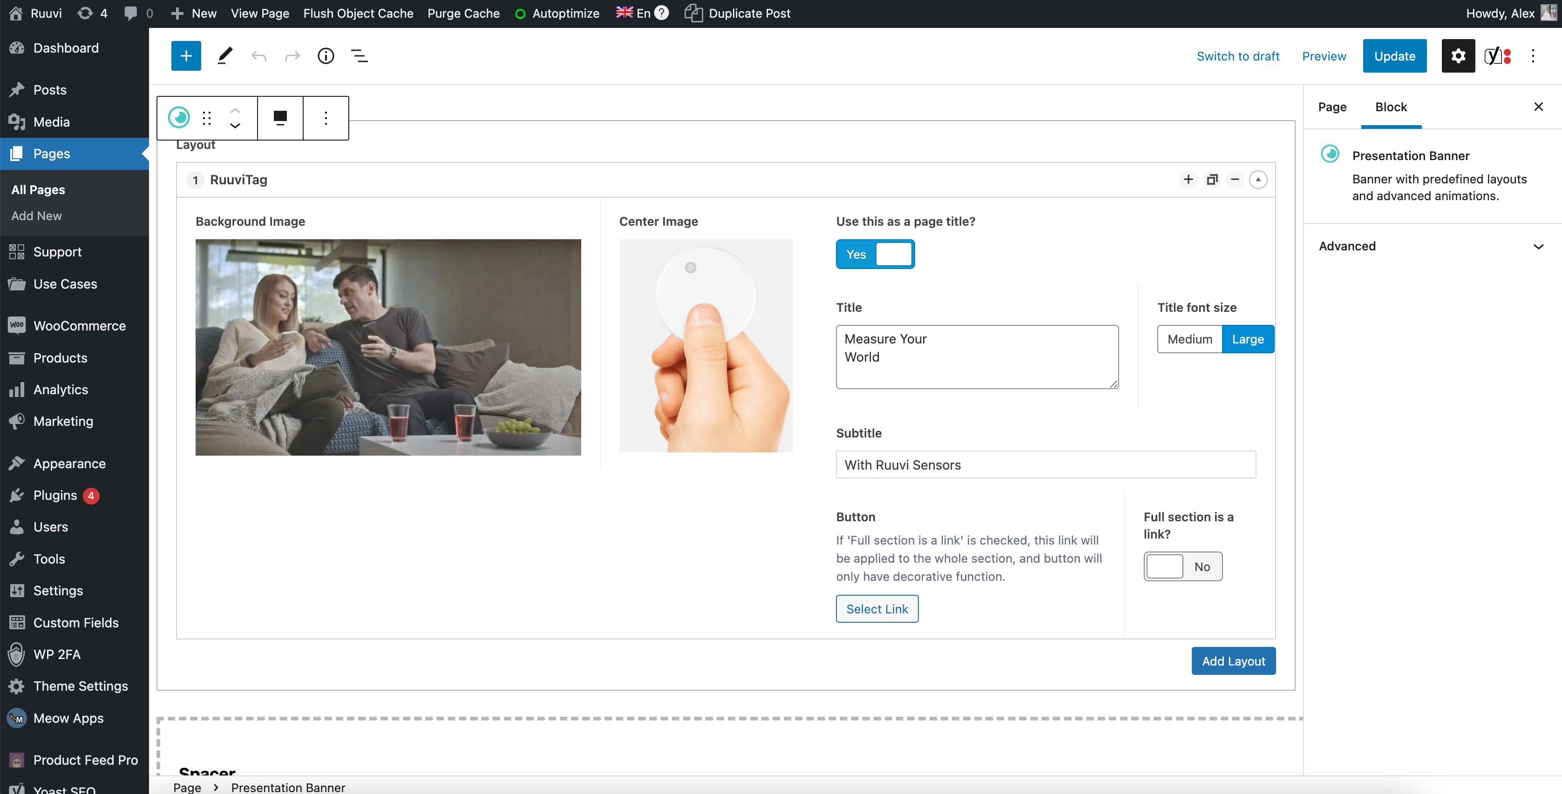This screenshot has width=1562, height=794.
Task: Select Medium title font size
Action: 1190,339
